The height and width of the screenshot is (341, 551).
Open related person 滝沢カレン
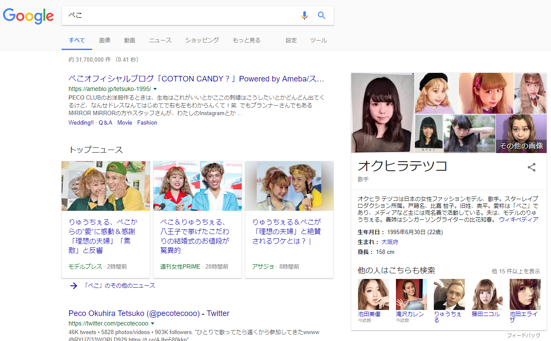(x=411, y=300)
